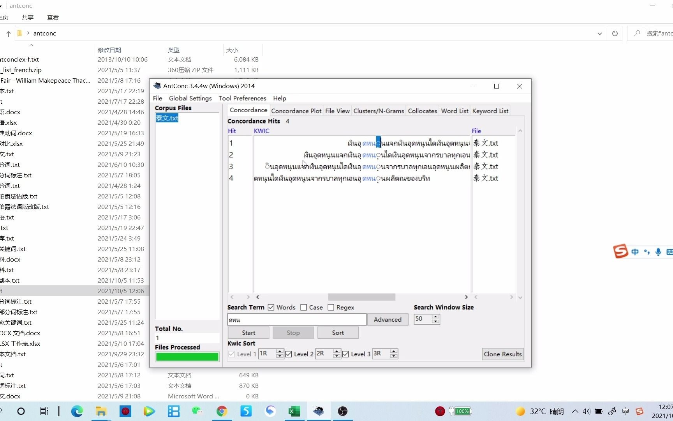The height and width of the screenshot is (421, 673).
Task: Click Sogou input 中 language toggle
Action: [x=635, y=252]
